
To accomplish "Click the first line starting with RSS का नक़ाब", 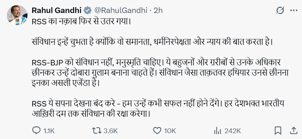I will click(x=81, y=22).
